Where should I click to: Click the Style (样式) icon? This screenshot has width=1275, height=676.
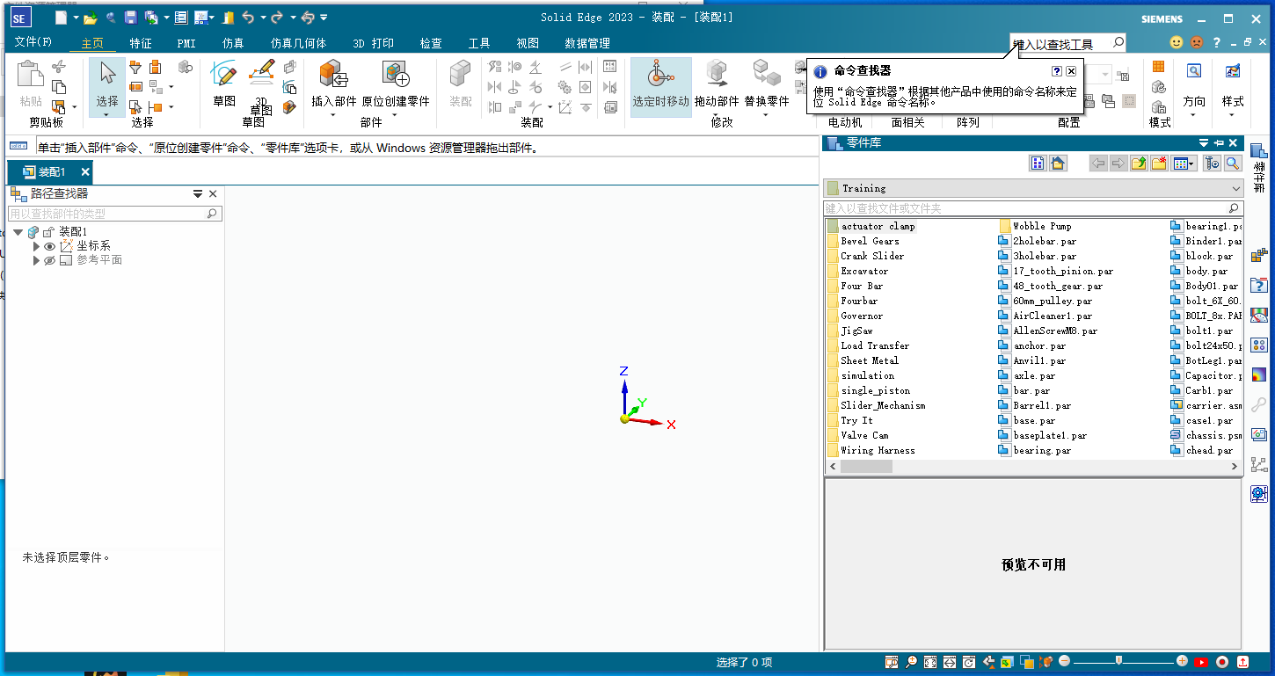coord(1233,72)
